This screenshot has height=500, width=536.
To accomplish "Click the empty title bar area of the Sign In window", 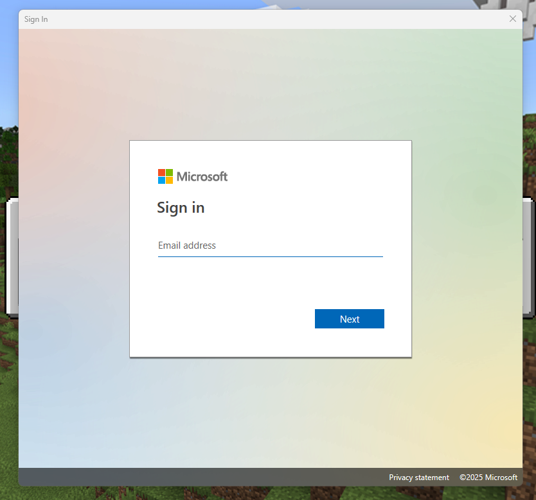I will pos(257,19).
